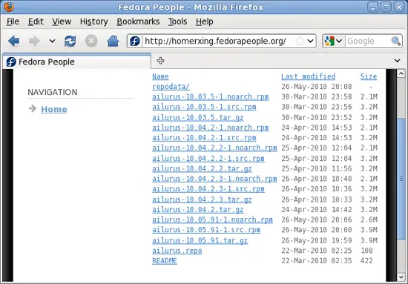This screenshot has height=284, width=408.
Task: Open the address bar history dropdown
Action: click(x=310, y=41)
